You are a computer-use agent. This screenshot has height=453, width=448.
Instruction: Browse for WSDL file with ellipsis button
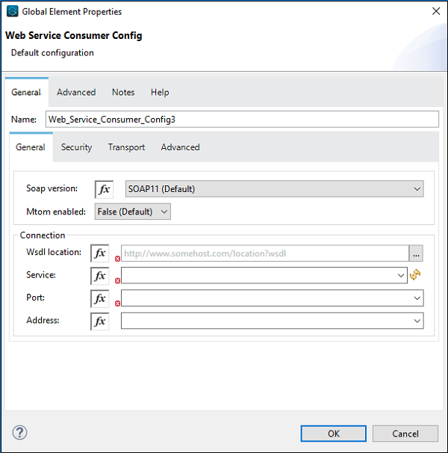coord(417,254)
